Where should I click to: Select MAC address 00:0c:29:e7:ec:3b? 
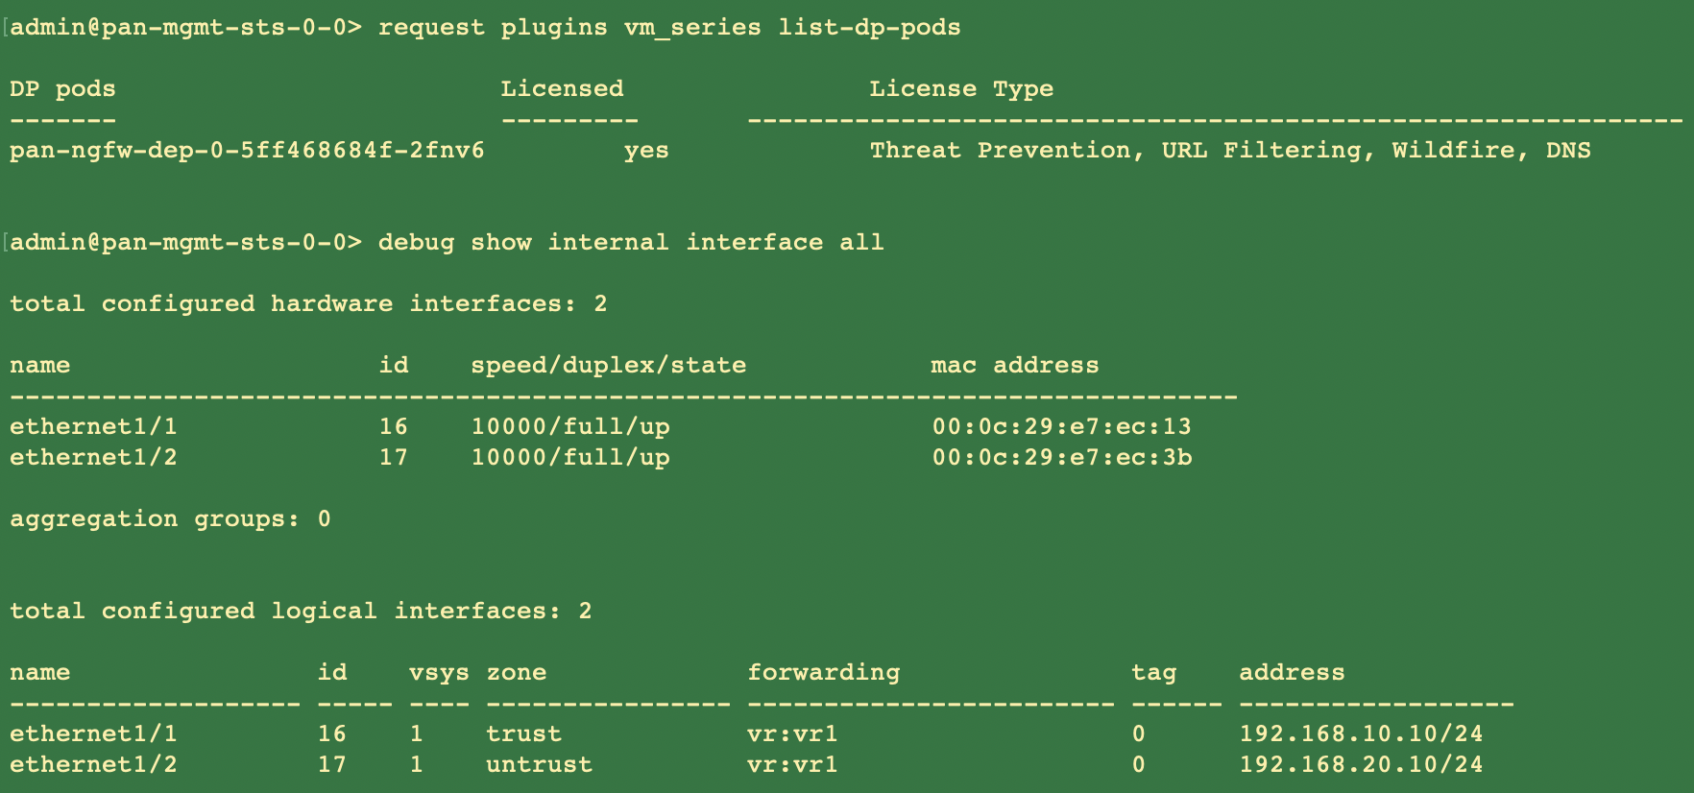coord(1061,458)
